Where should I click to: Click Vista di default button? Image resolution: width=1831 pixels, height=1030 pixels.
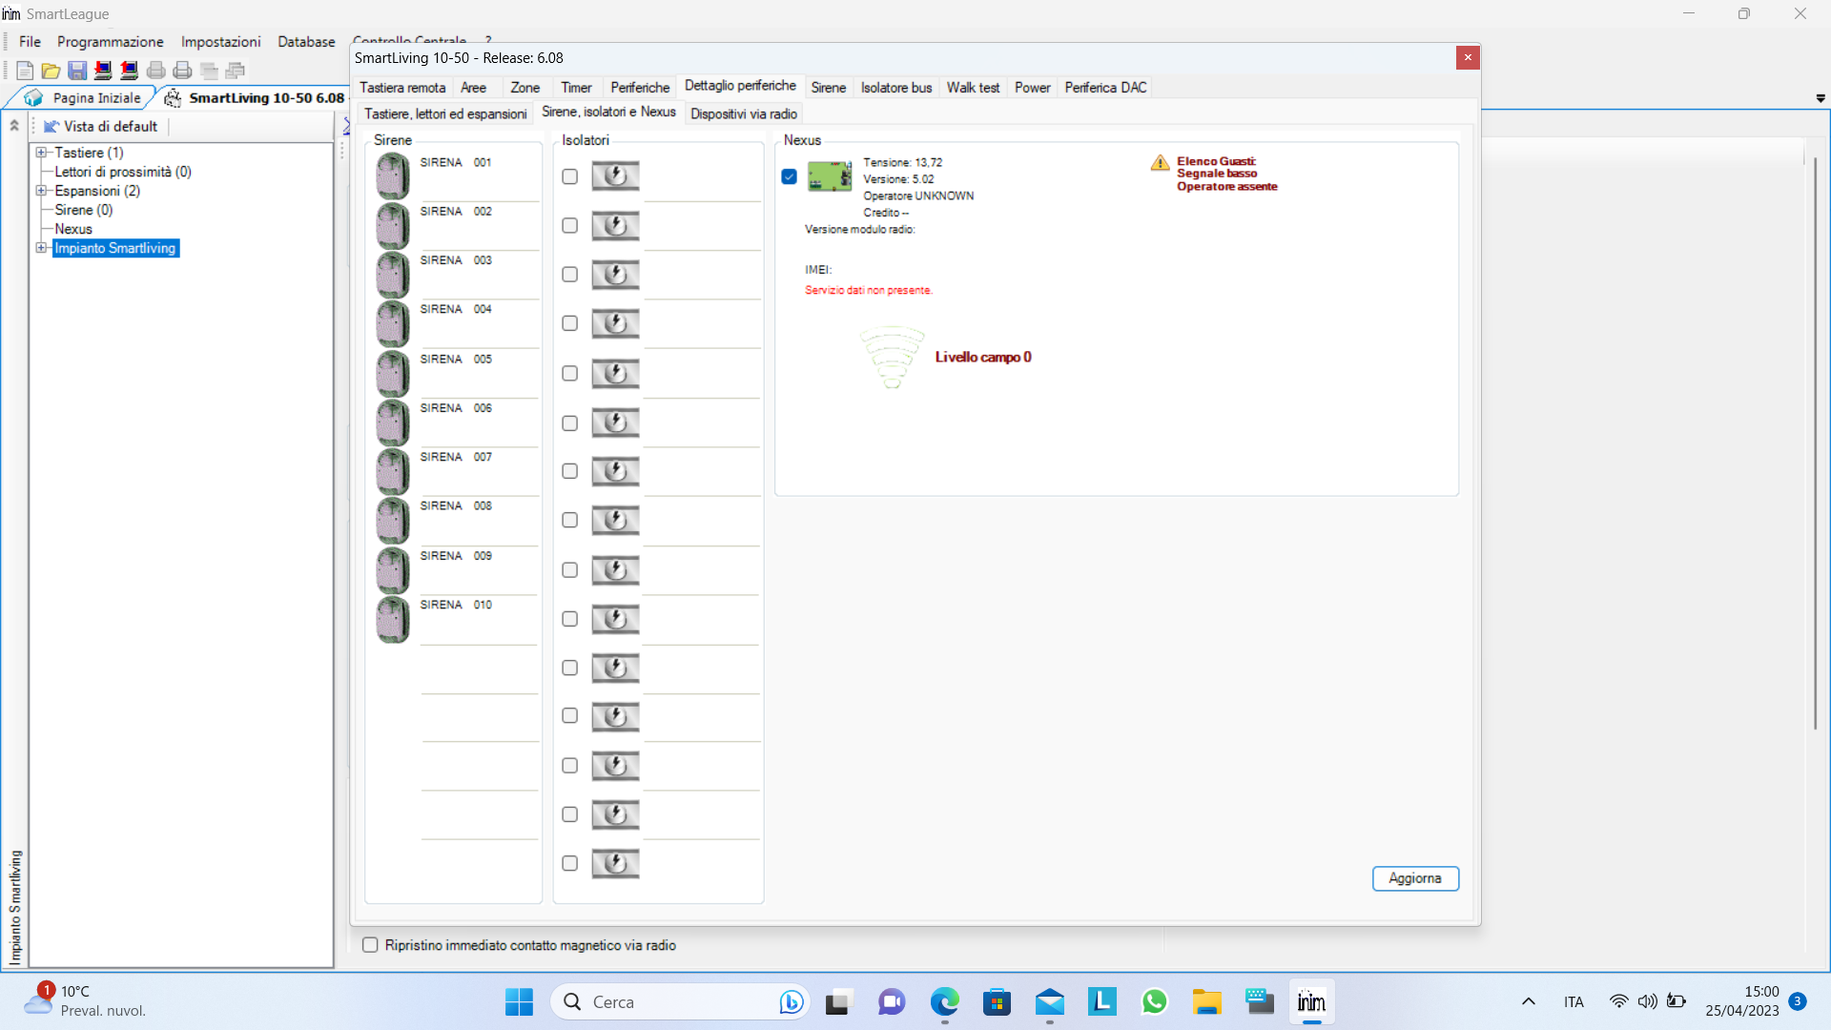[101, 126]
